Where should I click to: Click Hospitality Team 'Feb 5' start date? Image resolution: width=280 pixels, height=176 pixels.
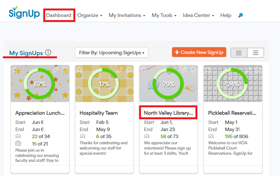point(102,122)
